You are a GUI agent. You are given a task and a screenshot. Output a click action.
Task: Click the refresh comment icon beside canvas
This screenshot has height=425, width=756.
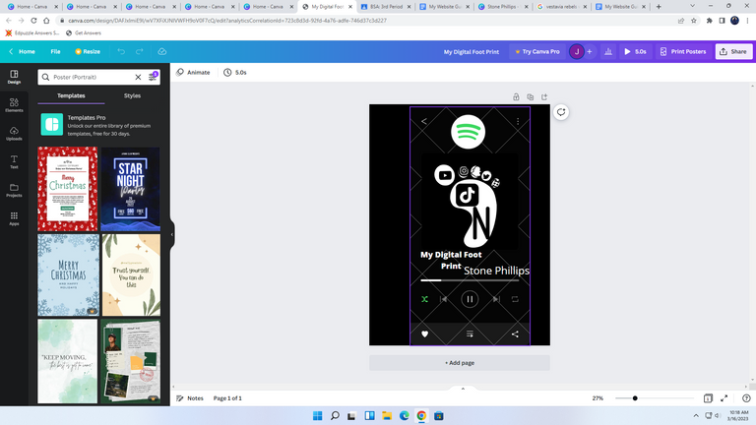click(561, 112)
